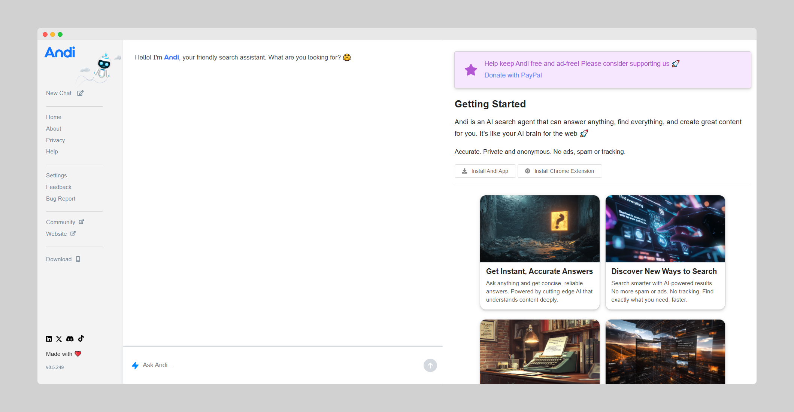
Task: Open Bug Report in the sidebar
Action: click(x=61, y=199)
